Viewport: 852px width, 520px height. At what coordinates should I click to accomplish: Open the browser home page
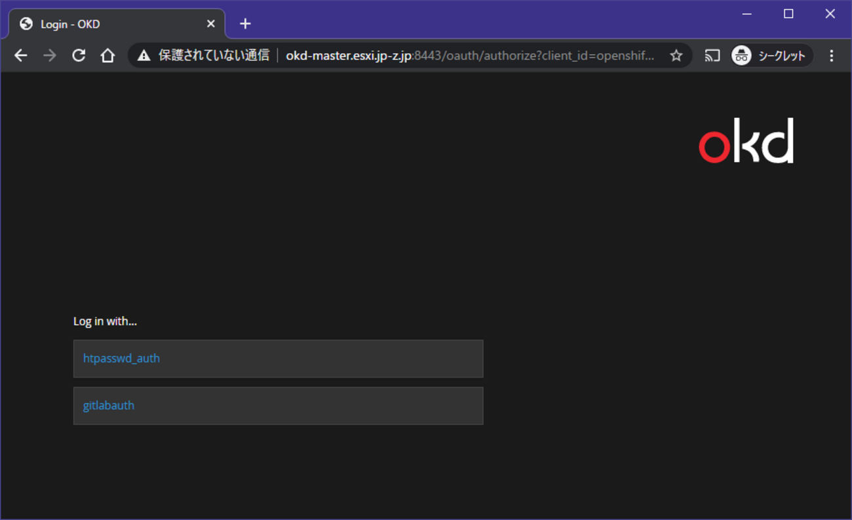click(107, 56)
